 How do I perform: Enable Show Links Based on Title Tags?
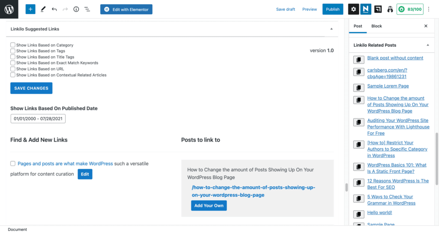tap(12, 57)
